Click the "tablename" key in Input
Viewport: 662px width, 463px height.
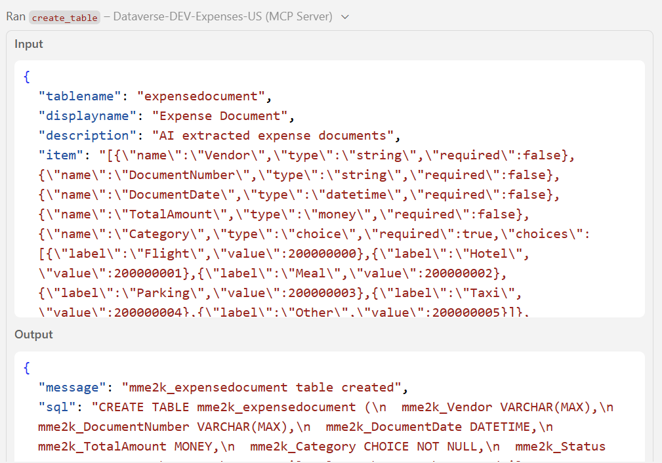tap(79, 96)
